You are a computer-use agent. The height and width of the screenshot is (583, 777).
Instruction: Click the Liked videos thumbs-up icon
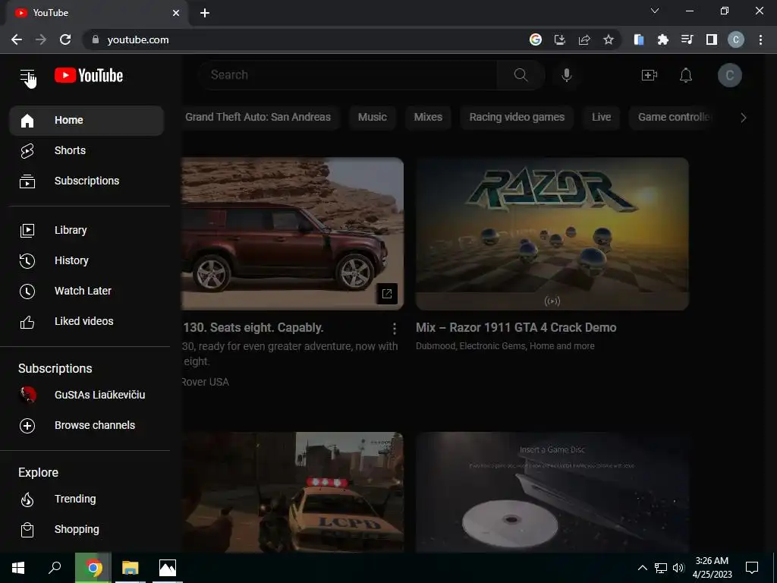click(x=27, y=322)
